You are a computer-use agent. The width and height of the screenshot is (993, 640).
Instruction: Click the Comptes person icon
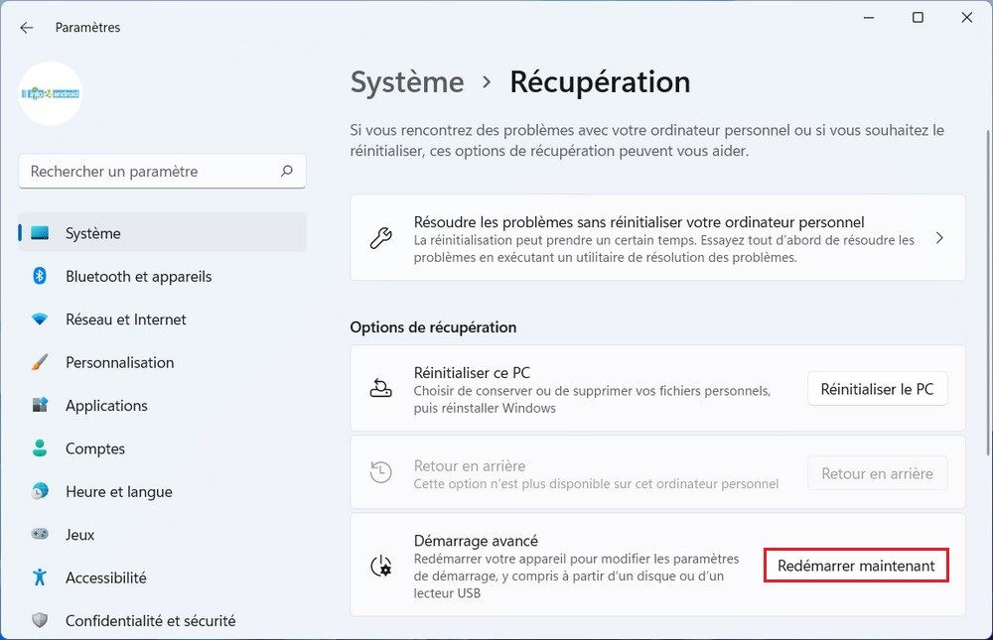click(x=40, y=448)
